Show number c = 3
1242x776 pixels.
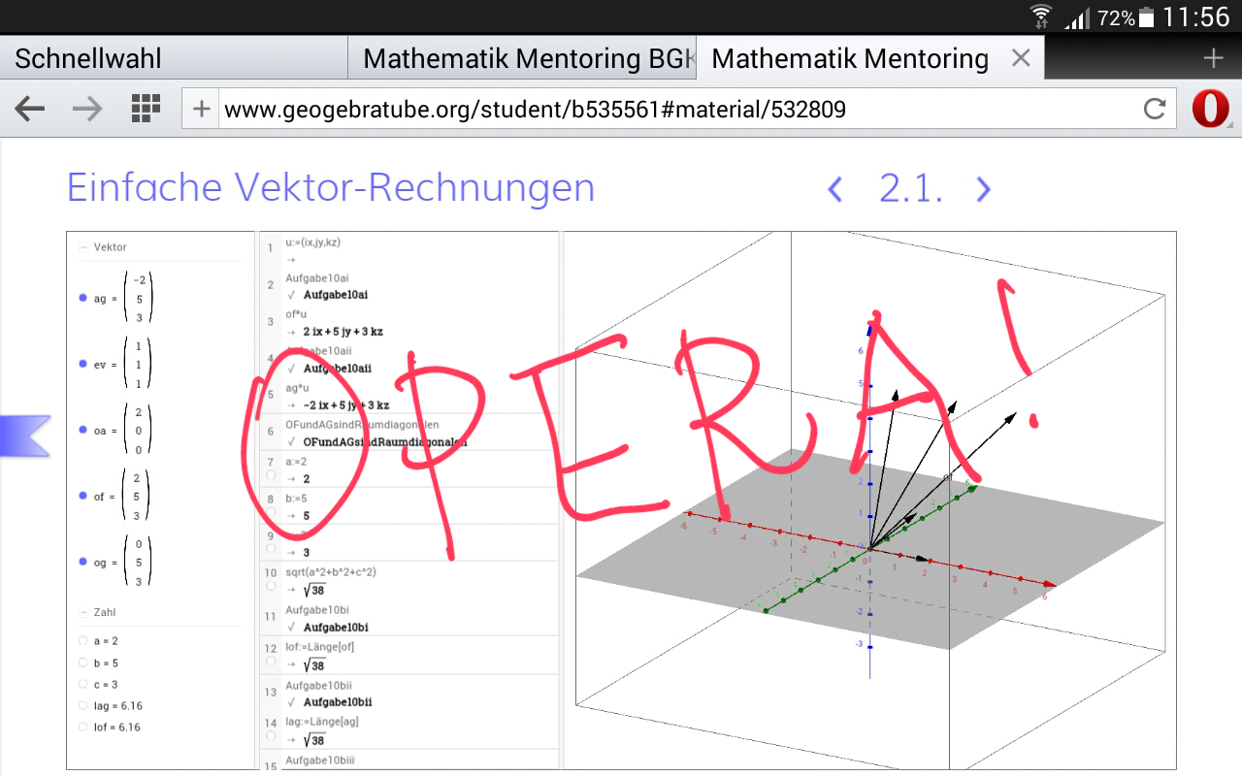click(82, 685)
